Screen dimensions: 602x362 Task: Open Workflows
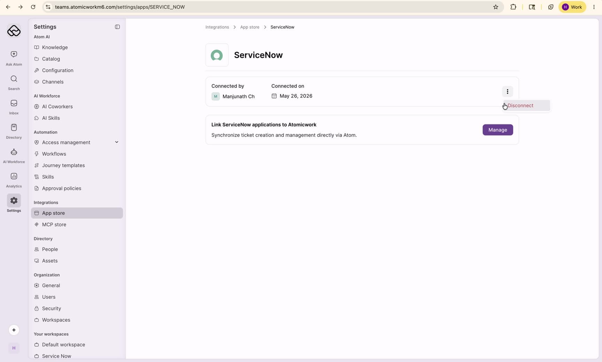(x=77, y=154)
